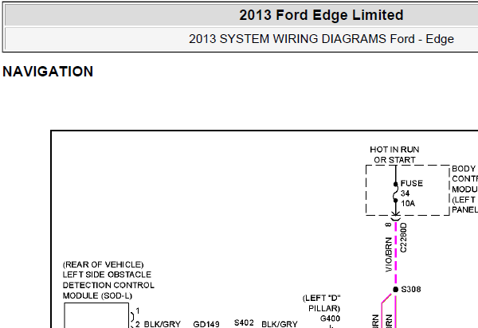Screen dimensions: 478x328
Task: Click the "HOT IN RUN OR START" label
Action: point(394,154)
